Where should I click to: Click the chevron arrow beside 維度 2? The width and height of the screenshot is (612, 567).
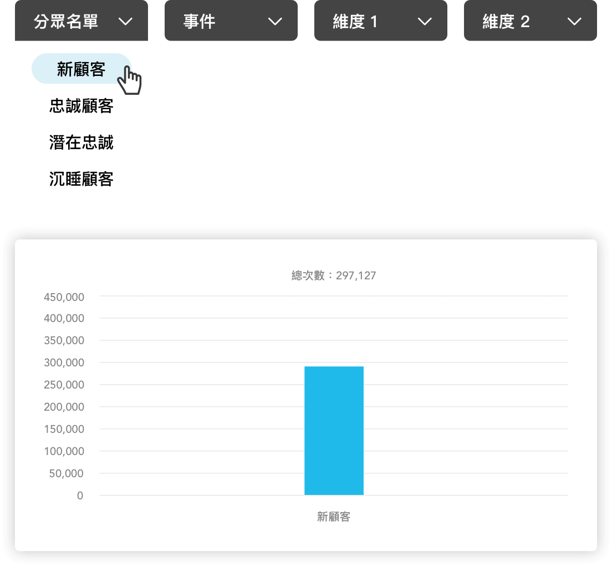coord(574,22)
